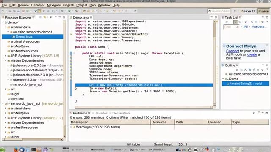The width and height of the screenshot is (271, 152).
Task: Select opencsv-2.3.jar
Action: click(x=25, y=80)
